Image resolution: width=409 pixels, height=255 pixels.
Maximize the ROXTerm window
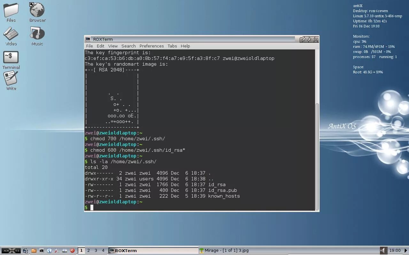coord(309,39)
